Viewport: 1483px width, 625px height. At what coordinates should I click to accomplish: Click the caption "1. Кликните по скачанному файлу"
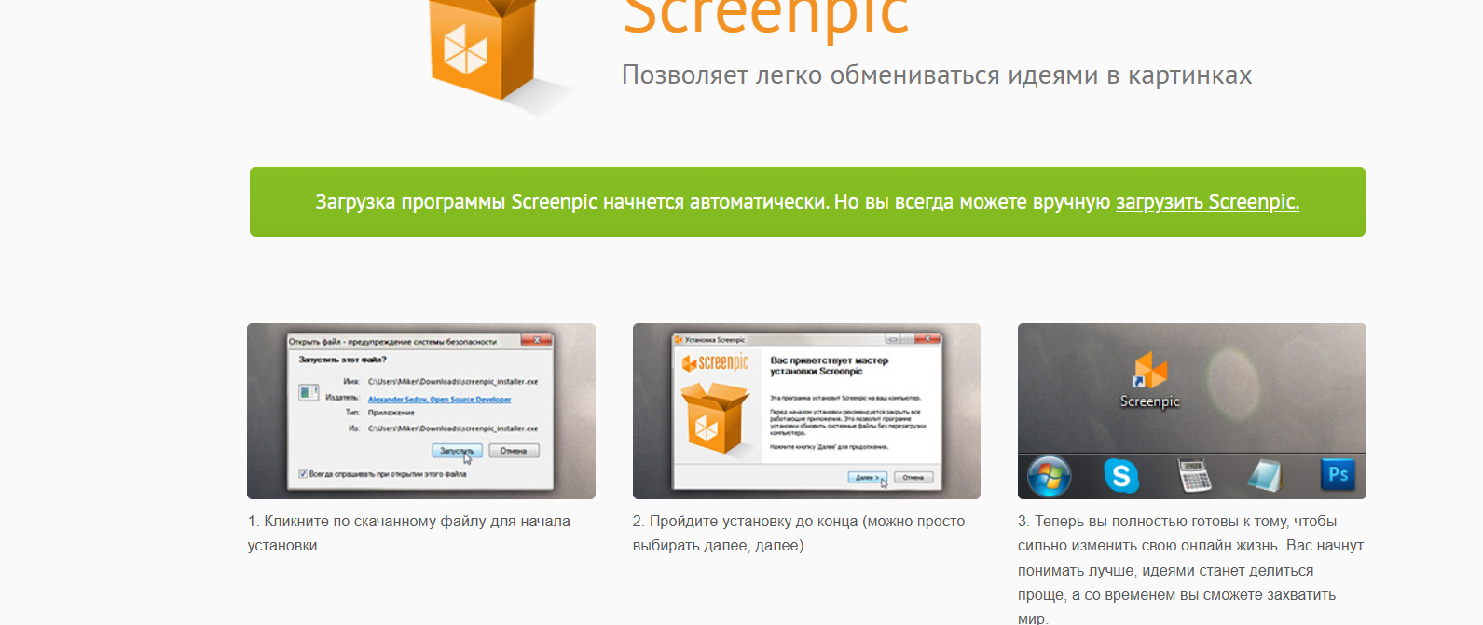point(366,521)
